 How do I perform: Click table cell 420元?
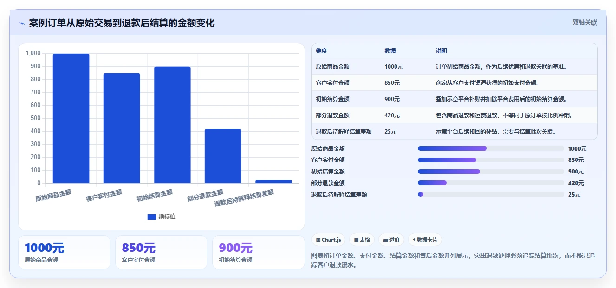pos(392,115)
